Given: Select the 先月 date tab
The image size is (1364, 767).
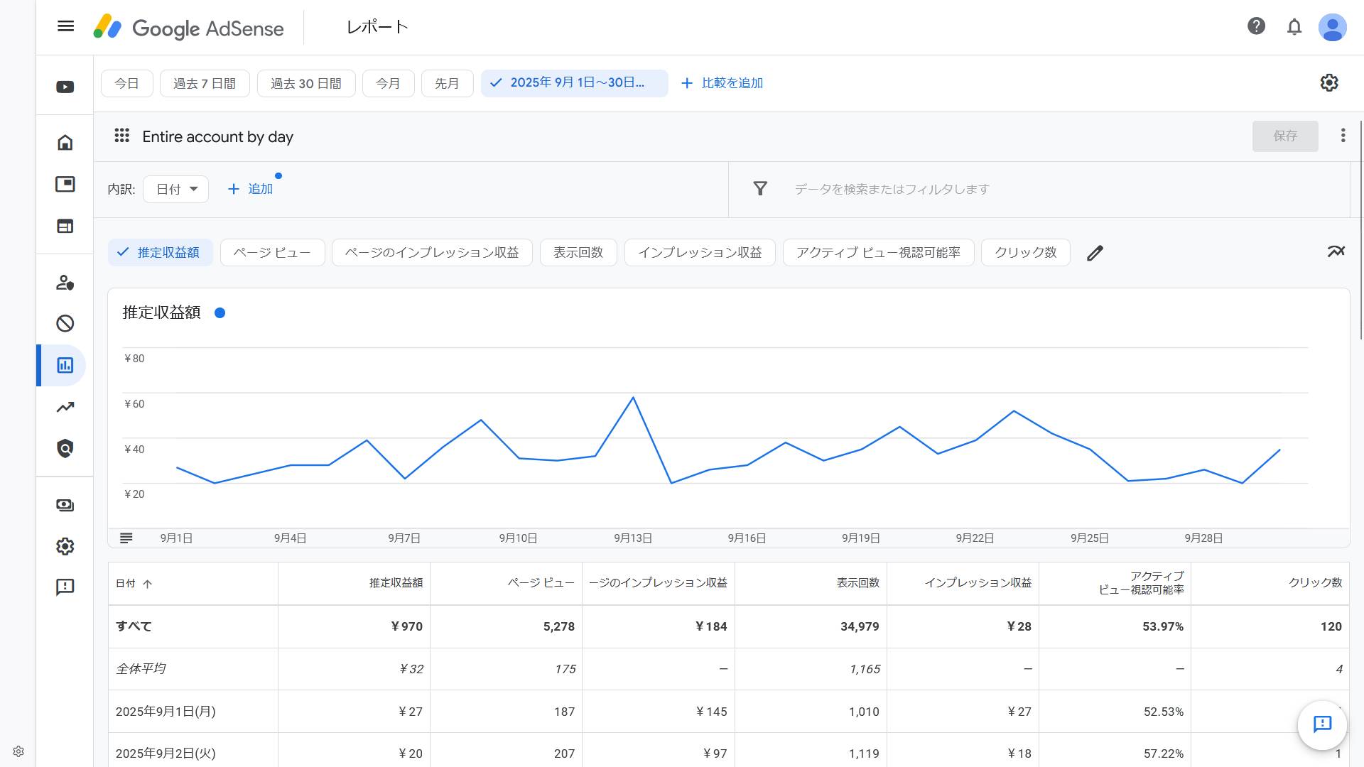Looking at the screenshot, I should (447, 84).
